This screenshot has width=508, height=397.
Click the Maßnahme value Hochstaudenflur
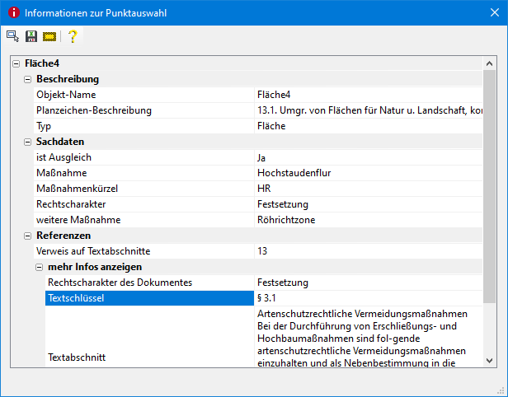pos(294,173)
